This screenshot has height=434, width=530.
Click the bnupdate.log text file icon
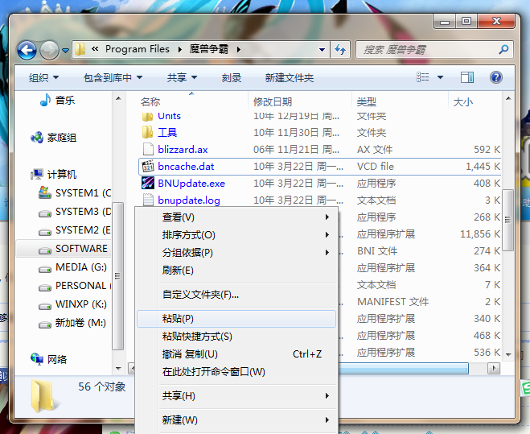click(148, 200)
